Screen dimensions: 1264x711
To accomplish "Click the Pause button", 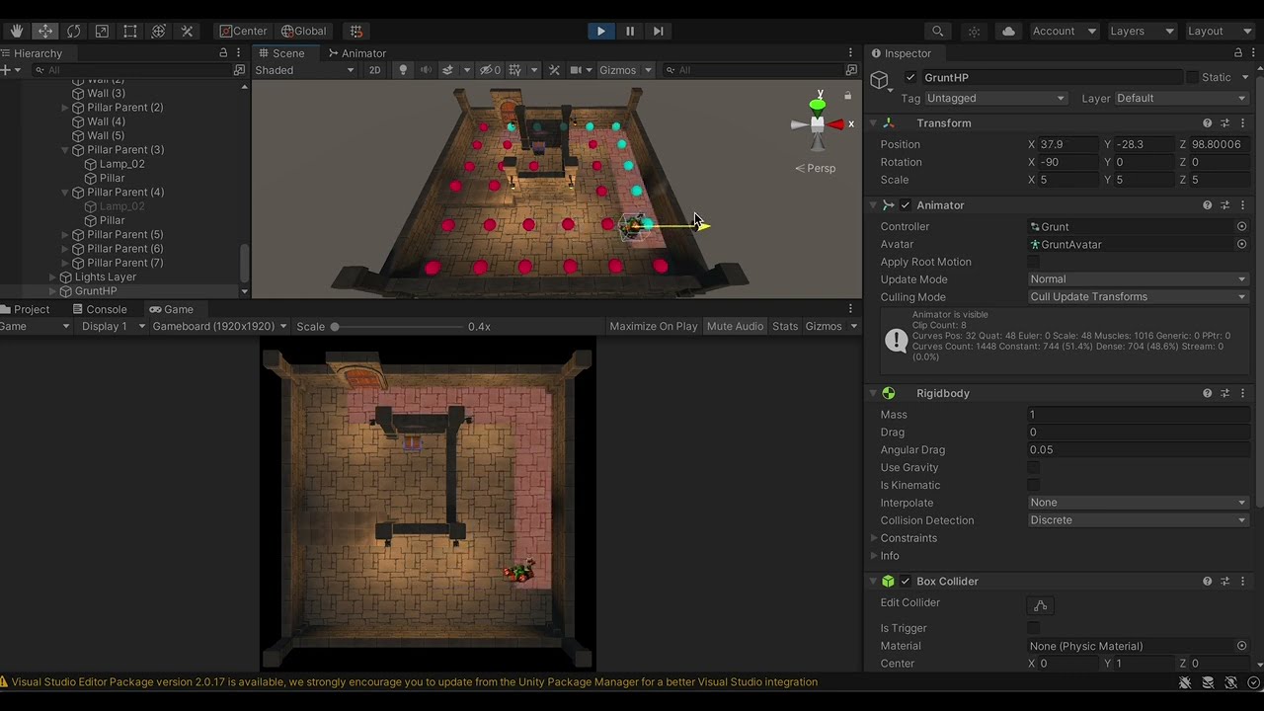I will coord(630,31).
